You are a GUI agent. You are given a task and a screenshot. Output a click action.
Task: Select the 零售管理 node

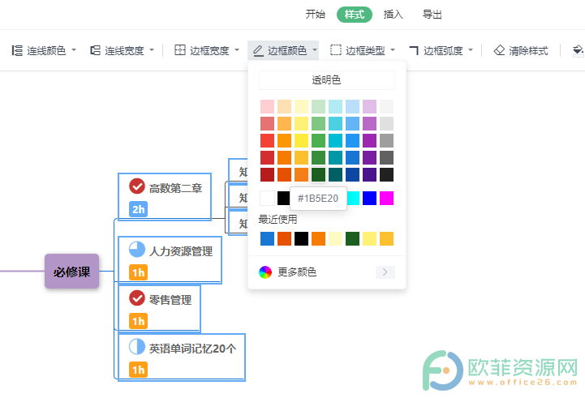[159, 309]
